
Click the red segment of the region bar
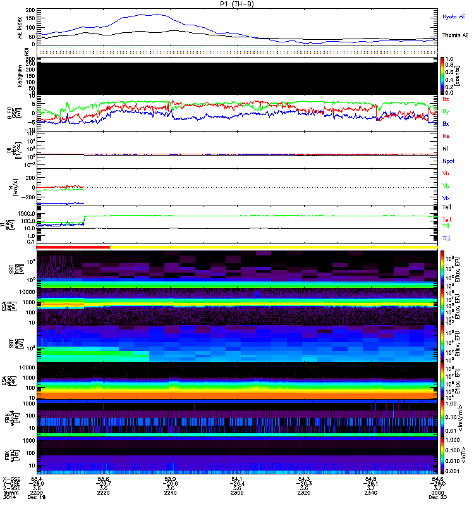click(x=73, y=247)
